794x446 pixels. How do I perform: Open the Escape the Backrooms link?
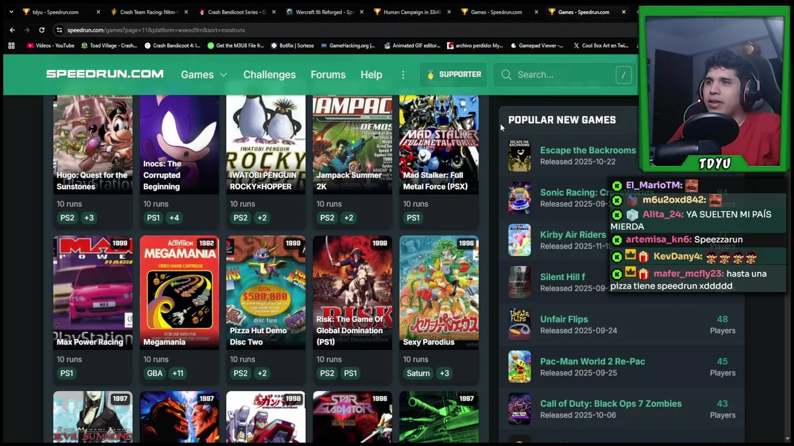tap(587, 150)
